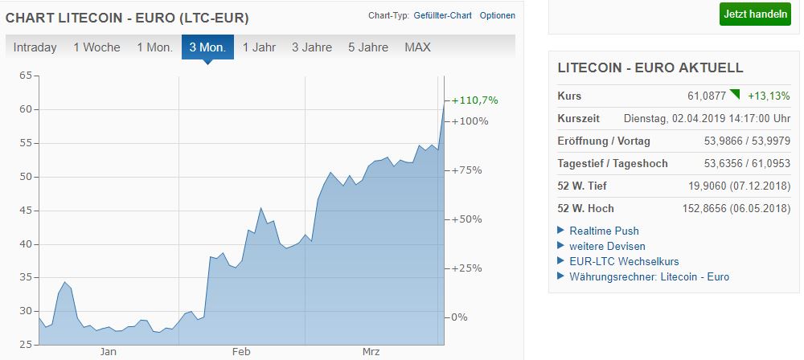Choose the 5 Jahre tab

(x=368, y=47)
